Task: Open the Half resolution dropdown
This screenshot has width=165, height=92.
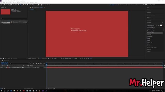Action: pos(57,58)
